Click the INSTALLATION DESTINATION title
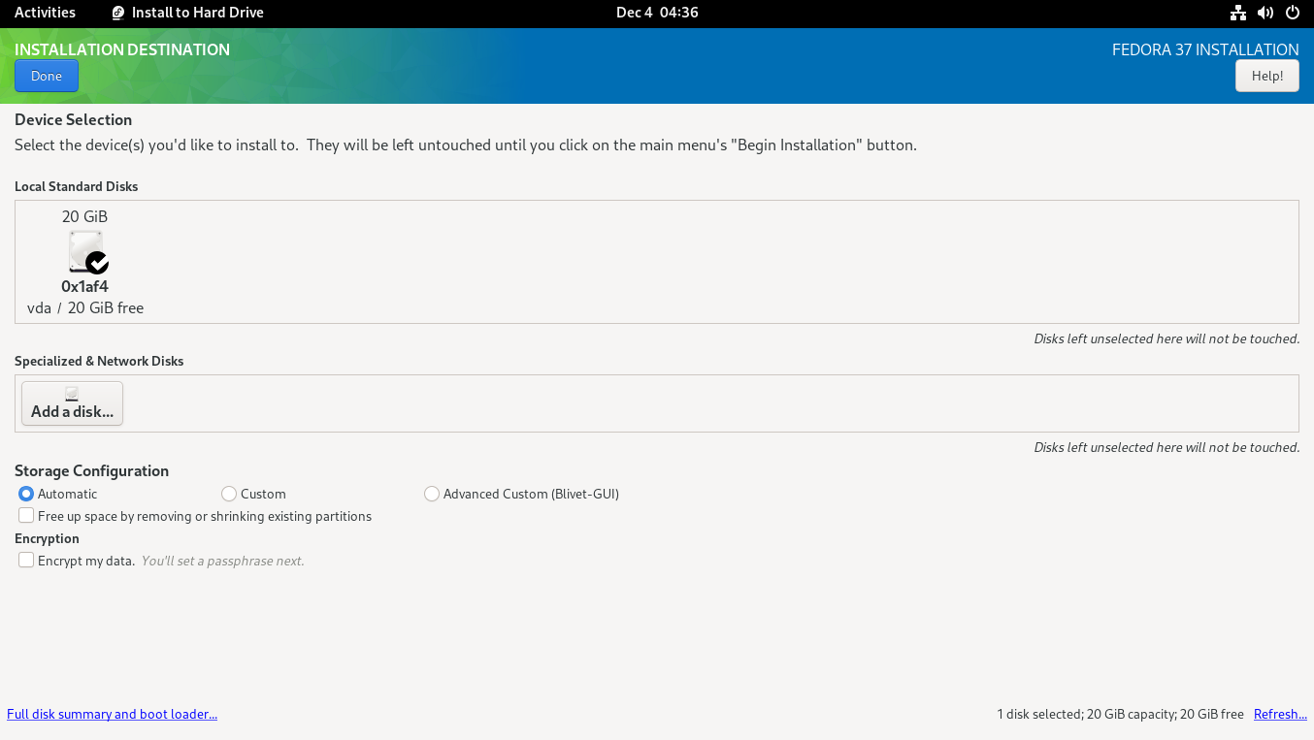The image size is (1314, 740). click(x=122, y=49)
